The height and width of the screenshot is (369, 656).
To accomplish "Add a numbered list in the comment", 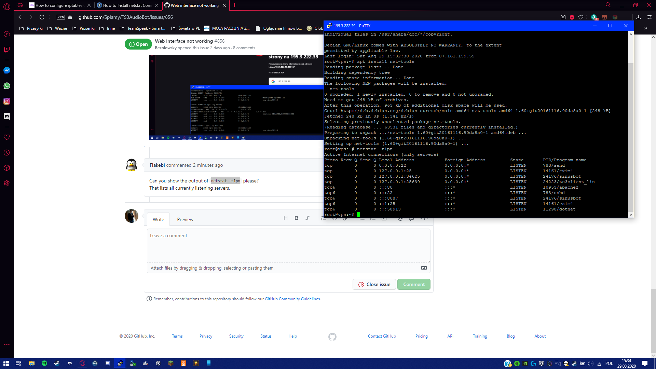I will click(373, 218).
